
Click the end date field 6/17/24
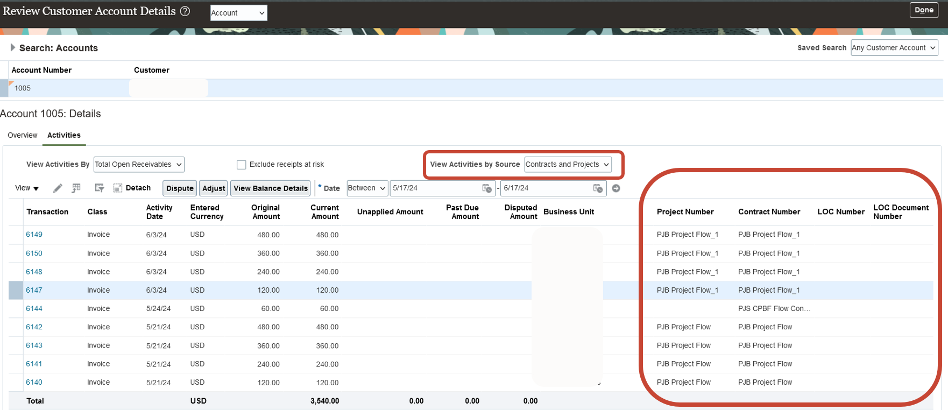546,188
